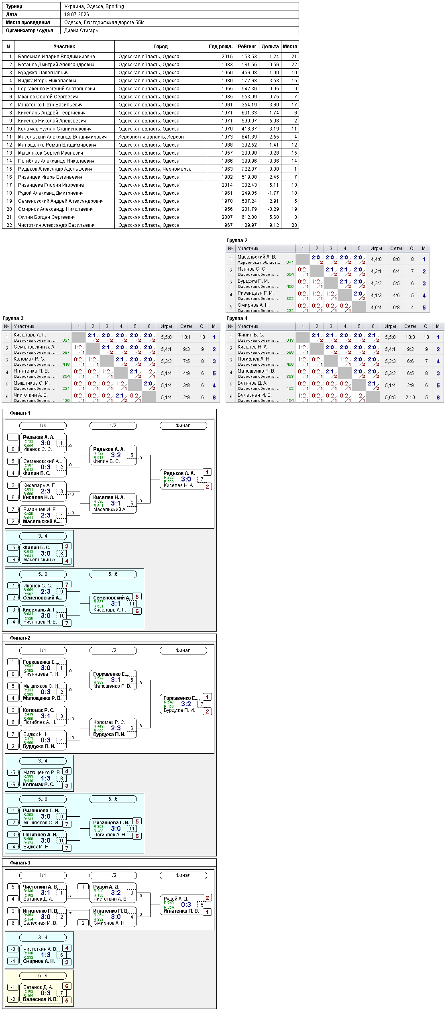
Task: Select the Финал-3 bracket heading
Action: 20,863
